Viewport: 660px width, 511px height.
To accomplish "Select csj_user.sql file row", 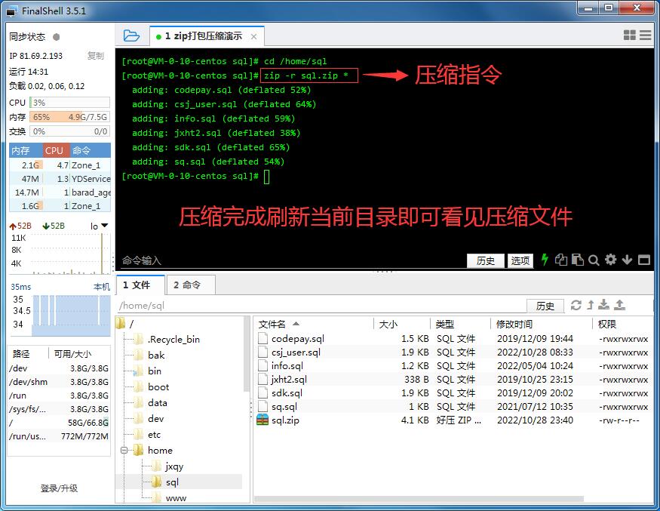I will 454,352.
